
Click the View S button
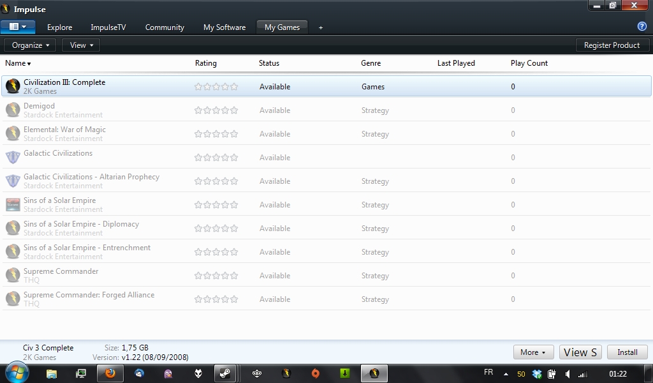[x=580, y=352]
